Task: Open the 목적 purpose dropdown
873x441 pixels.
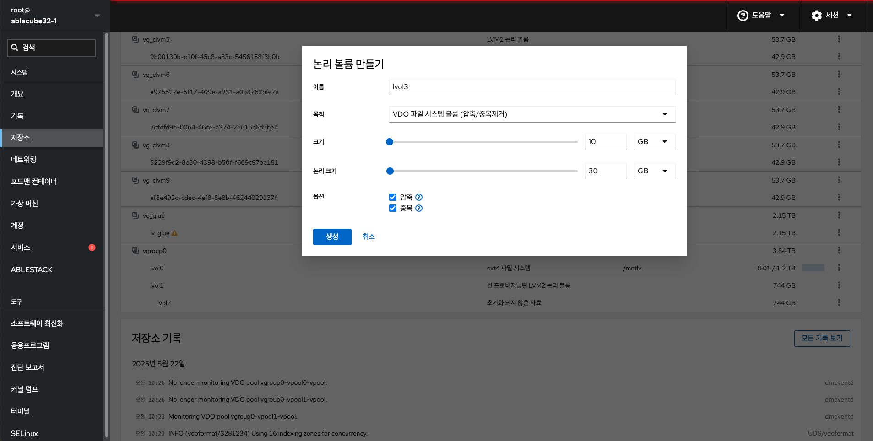Action: [531, 114]
